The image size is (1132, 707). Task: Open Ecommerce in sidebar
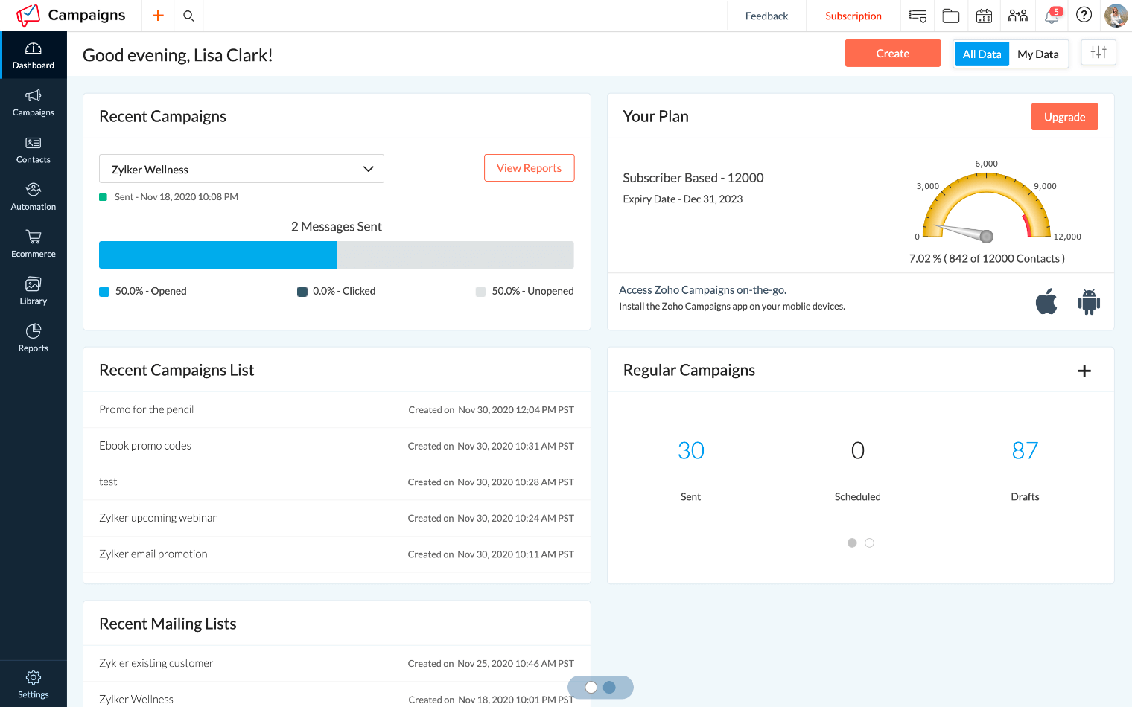click(34, 244)
